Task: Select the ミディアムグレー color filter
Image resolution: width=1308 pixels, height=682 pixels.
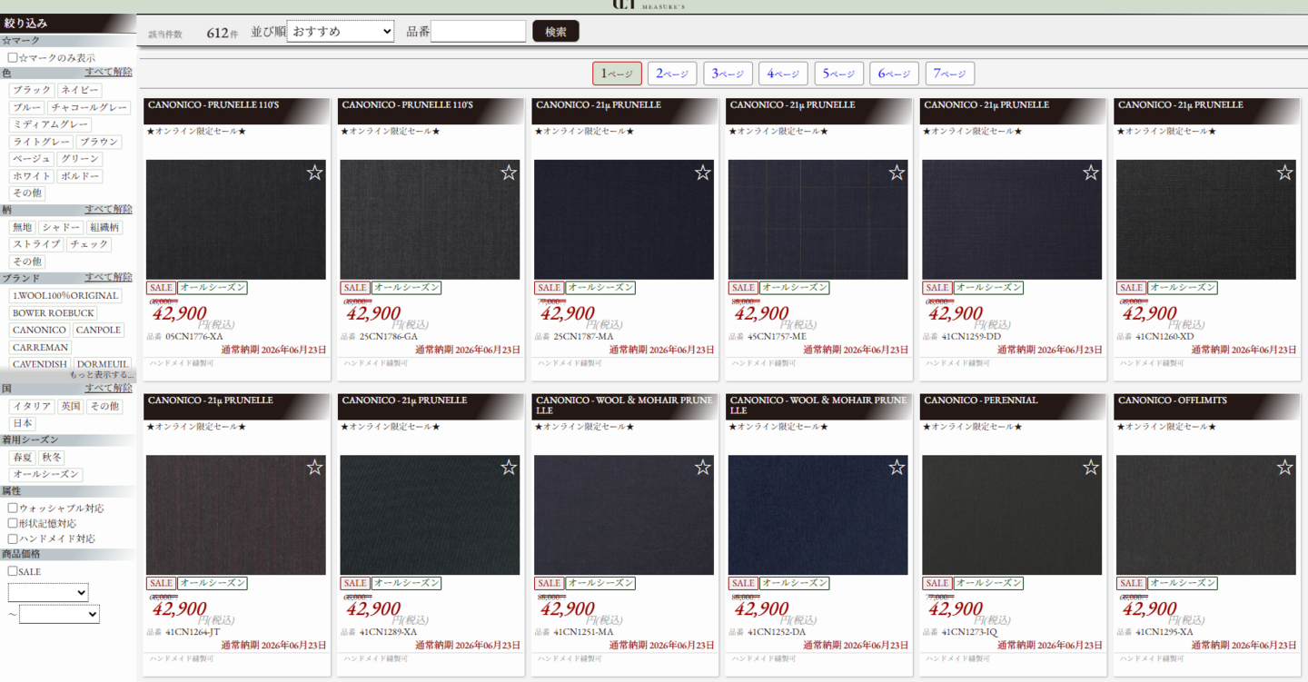Action: (x=50, y=125)
